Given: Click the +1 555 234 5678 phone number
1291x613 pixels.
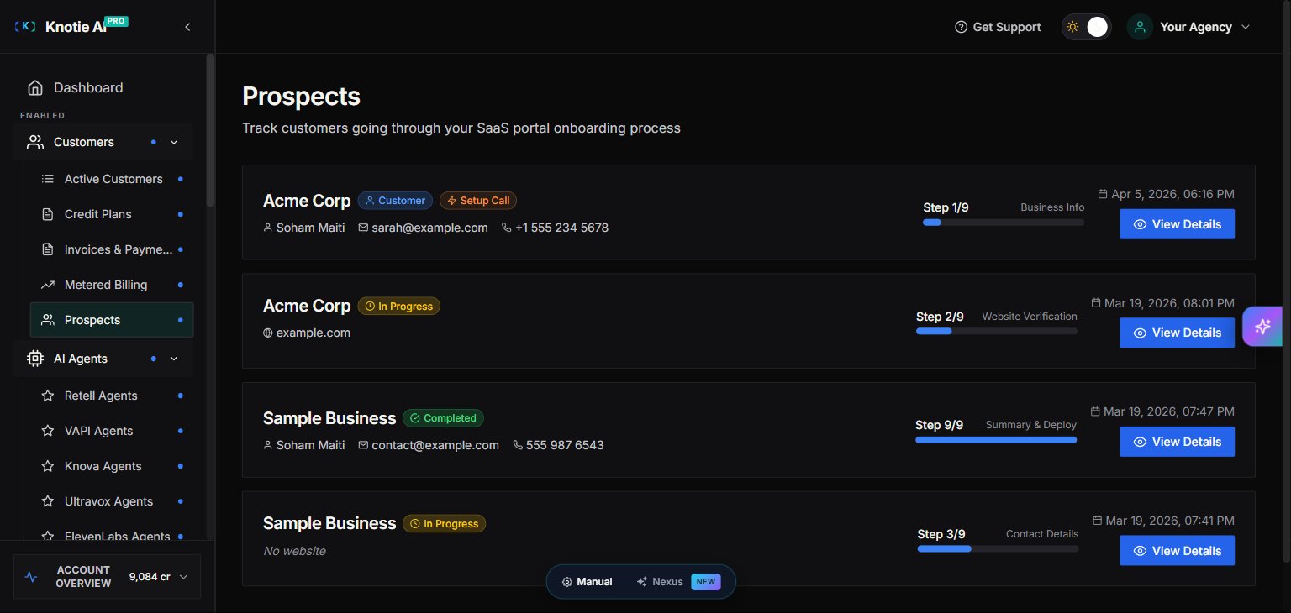Looking at the screenshot, I should (x=561, y=228).
